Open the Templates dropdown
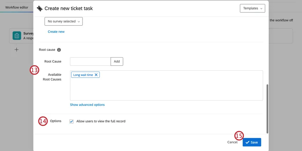Screen dimensions: 302x151 coord(253,8)
